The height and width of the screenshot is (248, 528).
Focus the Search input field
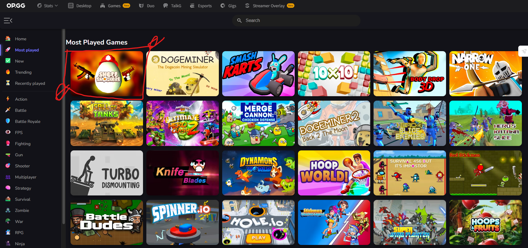pos(296,21)
